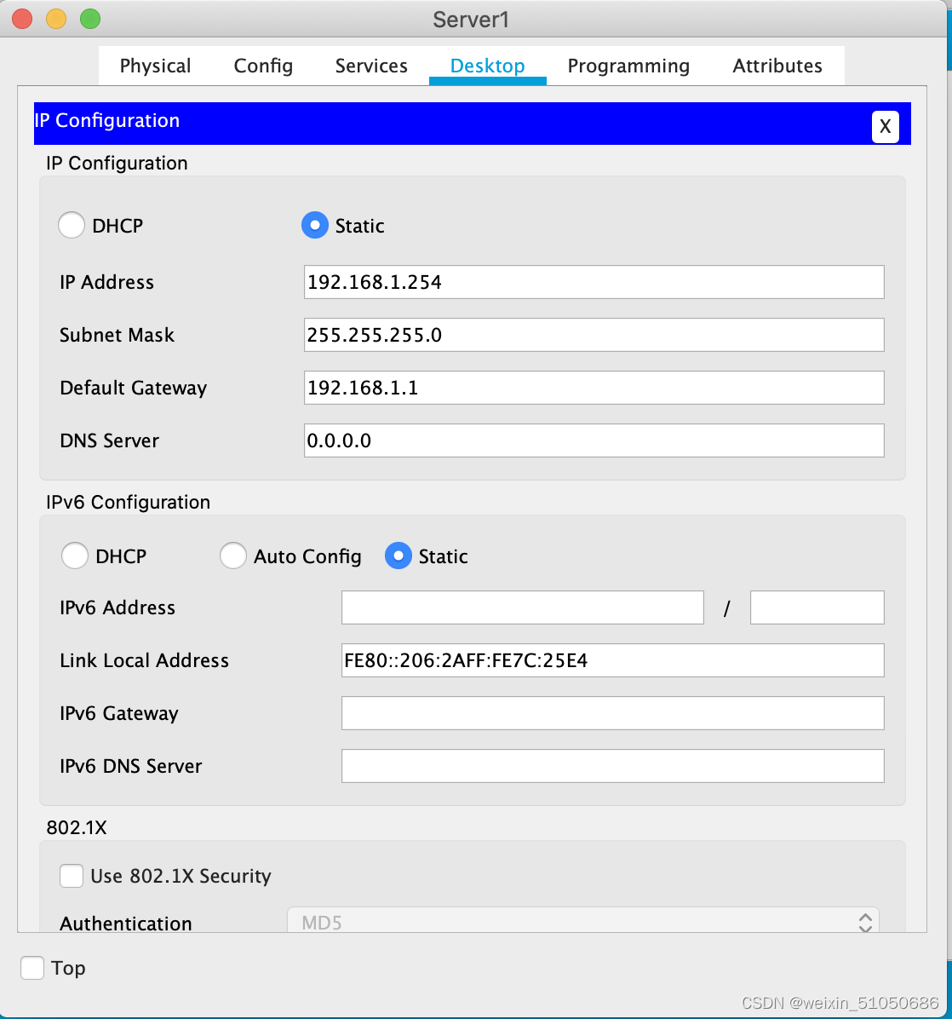Edit the DNS Server field
Screen dimensions: 952x1019
point(594,440)
